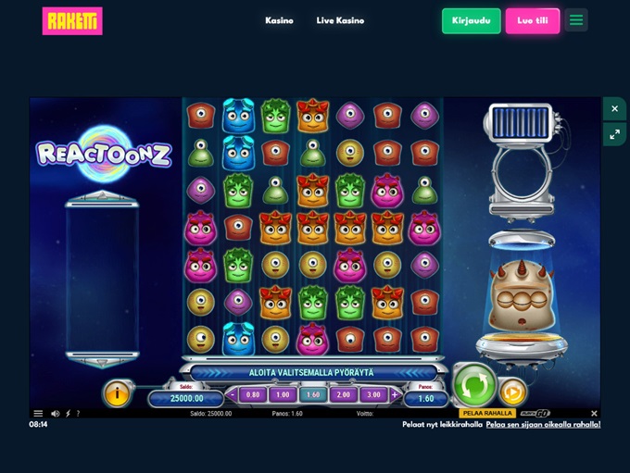Open the game info 'i' button
The image size is (630, 473).
point(117,393)
